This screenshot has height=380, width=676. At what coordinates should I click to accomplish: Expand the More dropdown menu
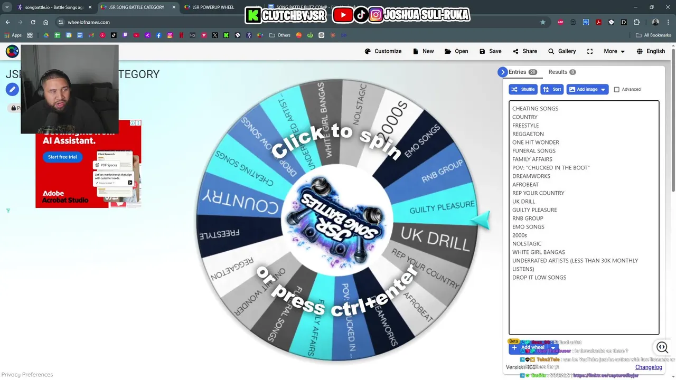tap(614, 51)
